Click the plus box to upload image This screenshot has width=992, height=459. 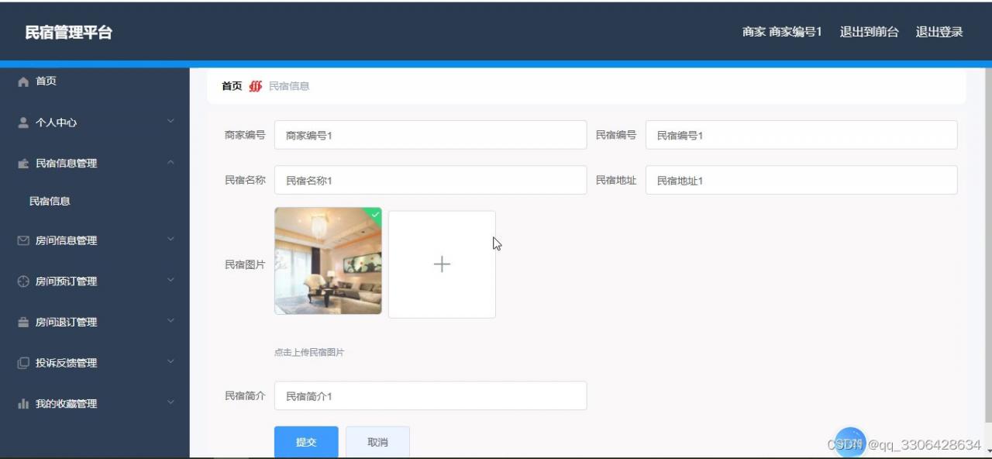(442, 264)
